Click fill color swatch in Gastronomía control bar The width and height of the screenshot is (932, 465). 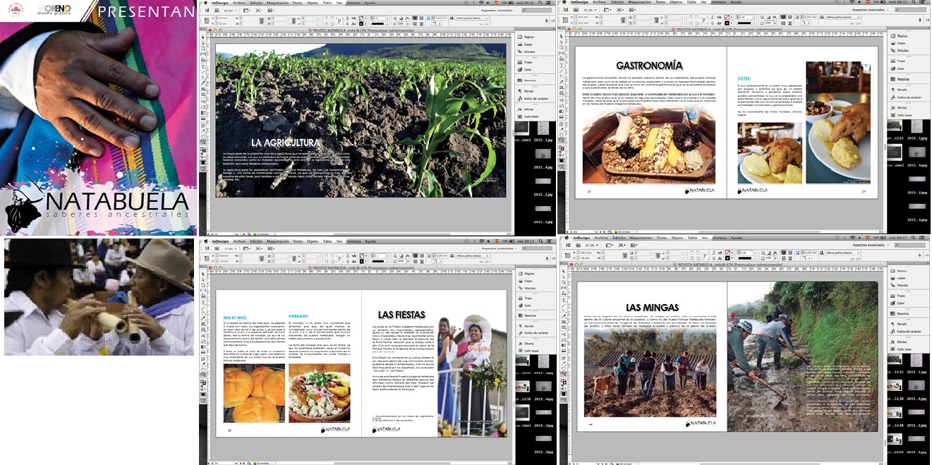(x=727, y=17)
